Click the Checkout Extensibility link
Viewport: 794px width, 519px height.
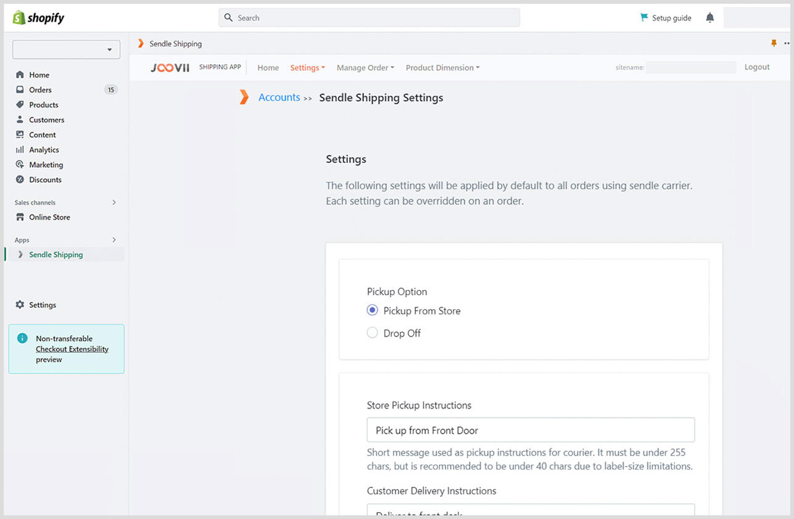point(72,349)
